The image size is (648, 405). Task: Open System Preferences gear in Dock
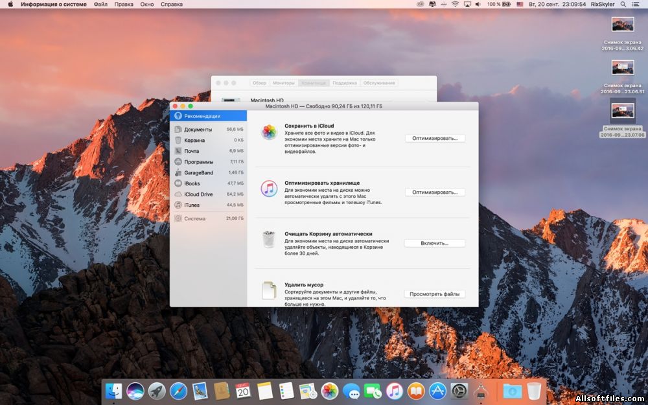tap(459, 391)
